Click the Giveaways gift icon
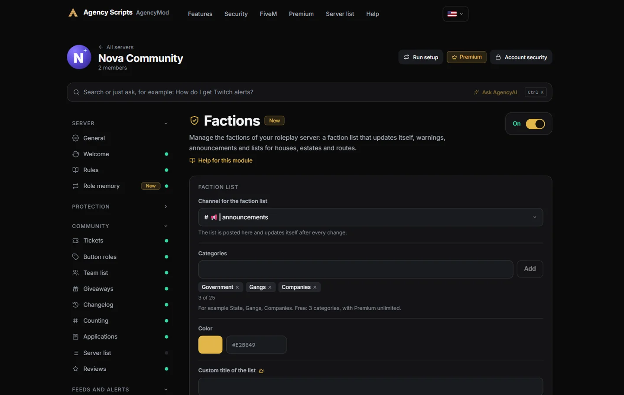Image resolution: width=624 pixels, height=395 pixels. (75, 289)
